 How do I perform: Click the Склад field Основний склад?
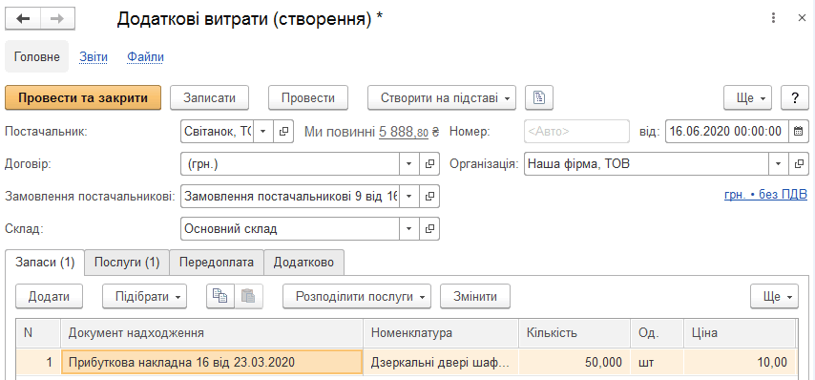pyautogui.click(x=290, y=229)
